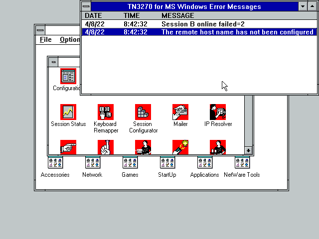Select the pointing hand icon in bottom row
319x239 pixels.
point(68,147)
